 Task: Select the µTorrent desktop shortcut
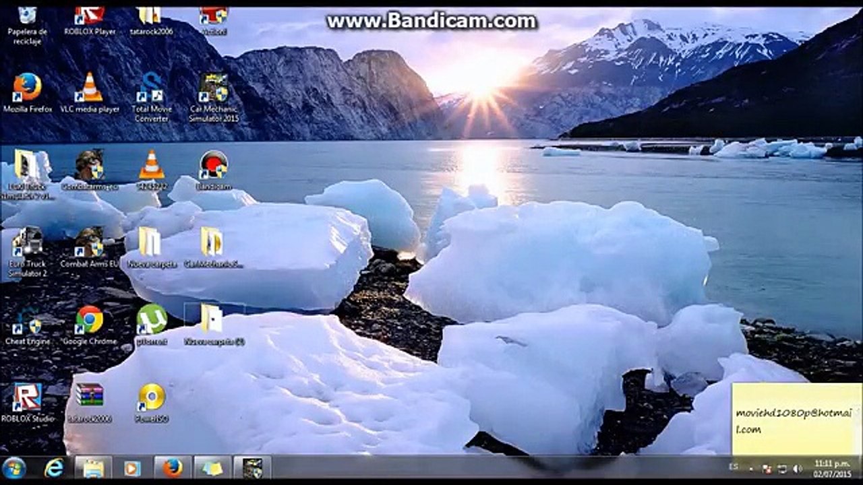point(152,325)
